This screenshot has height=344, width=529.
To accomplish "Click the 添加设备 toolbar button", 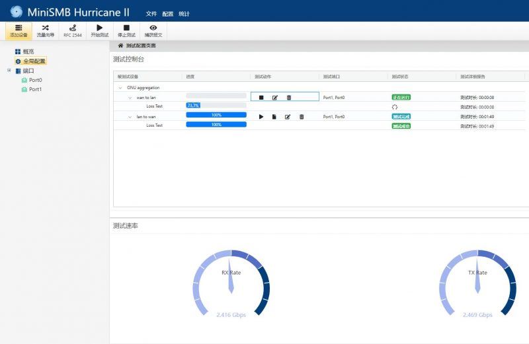I will pos(19,30).
